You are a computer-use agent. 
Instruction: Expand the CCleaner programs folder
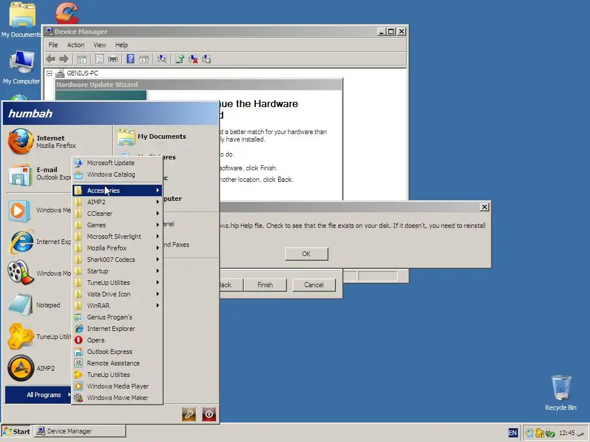click(x=118, y=214)
